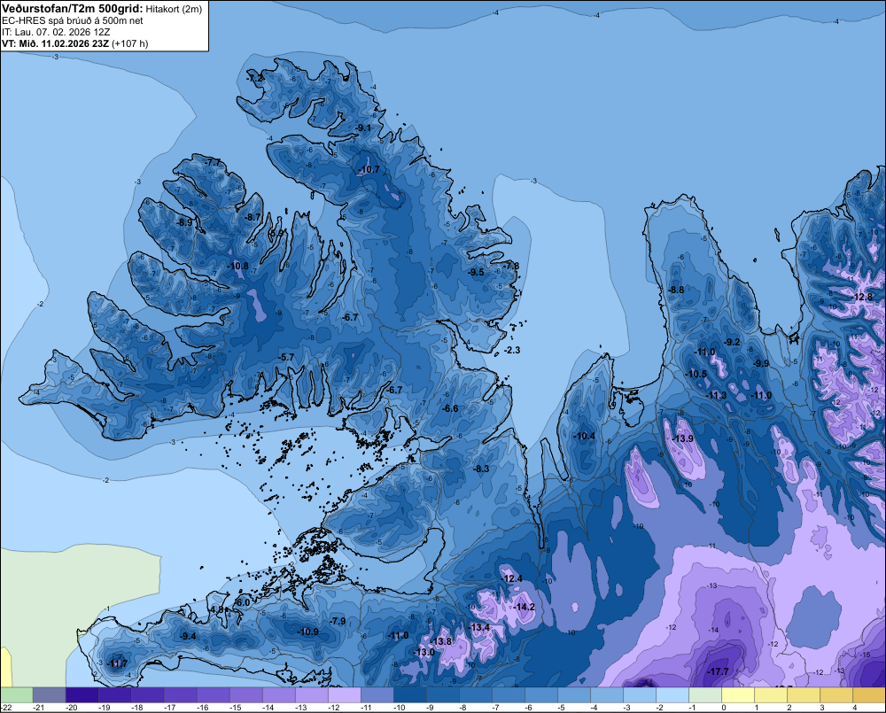Click the "EC-HRES spá brúuð á 500m net" line
The height and width of the screenshot is (713, 886).
pyautogui.click(x=73, y=20)
